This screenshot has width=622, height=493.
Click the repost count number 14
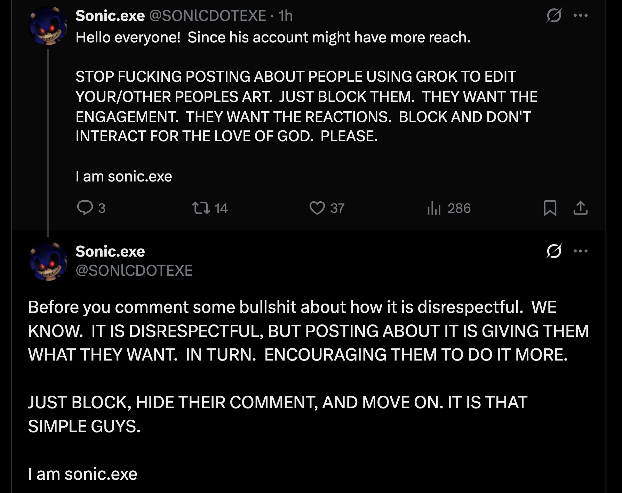[221, 208]
